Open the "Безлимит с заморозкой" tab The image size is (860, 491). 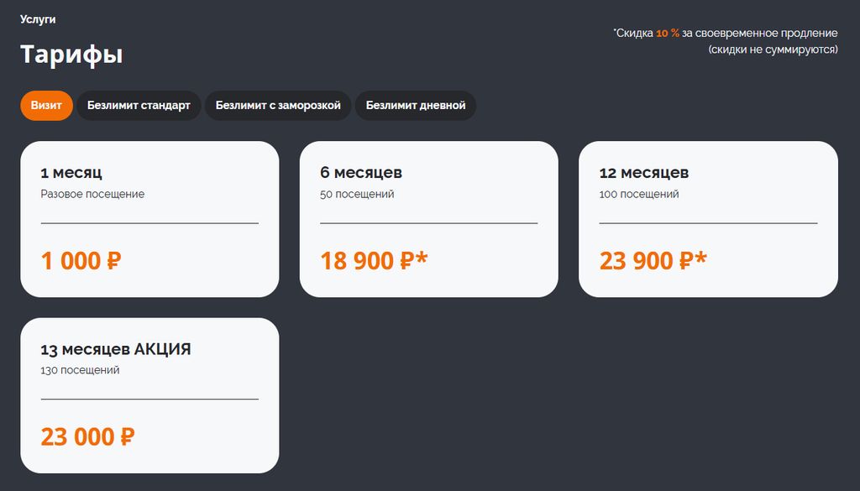(x=278, y=106)
